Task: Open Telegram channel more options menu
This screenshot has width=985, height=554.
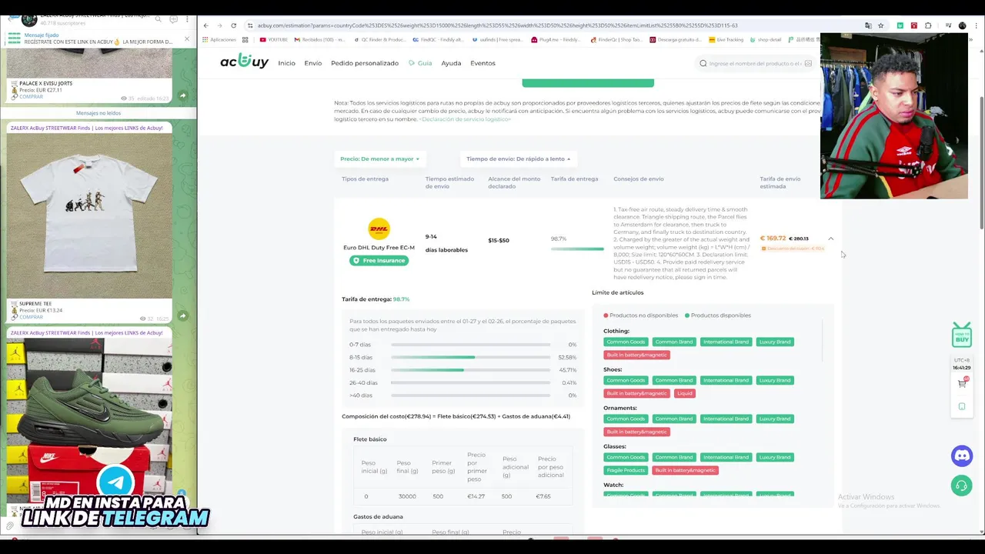Action: coord(187,18)
